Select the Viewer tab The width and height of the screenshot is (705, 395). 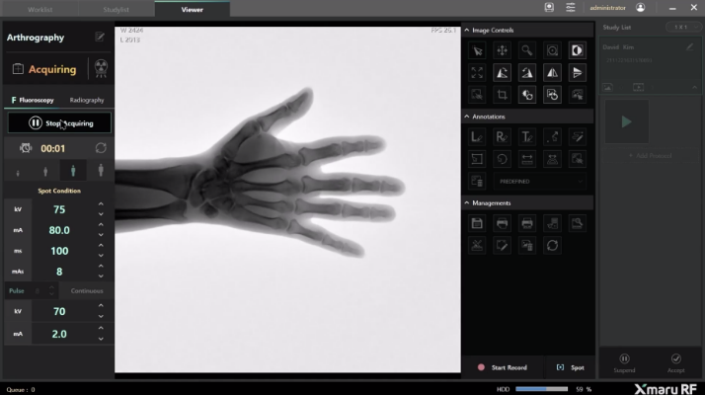click(192, 10)
